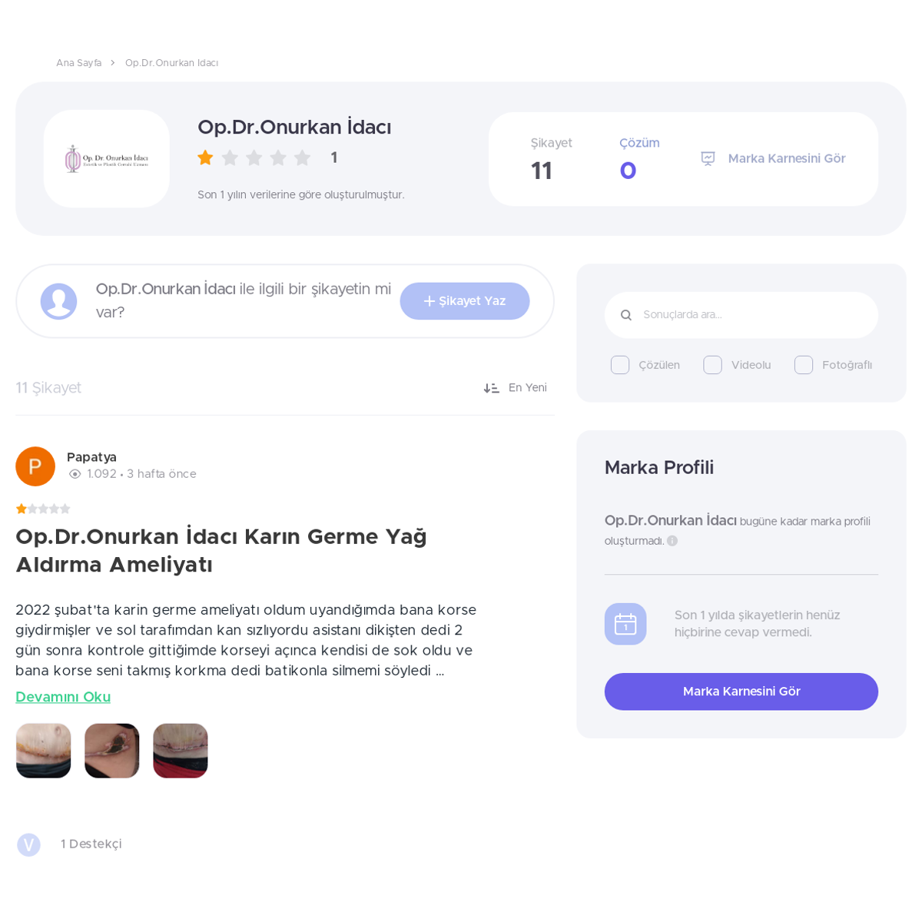
Task: Click the info icon after 'oluşturmadı'
Action: coord(672,541)
